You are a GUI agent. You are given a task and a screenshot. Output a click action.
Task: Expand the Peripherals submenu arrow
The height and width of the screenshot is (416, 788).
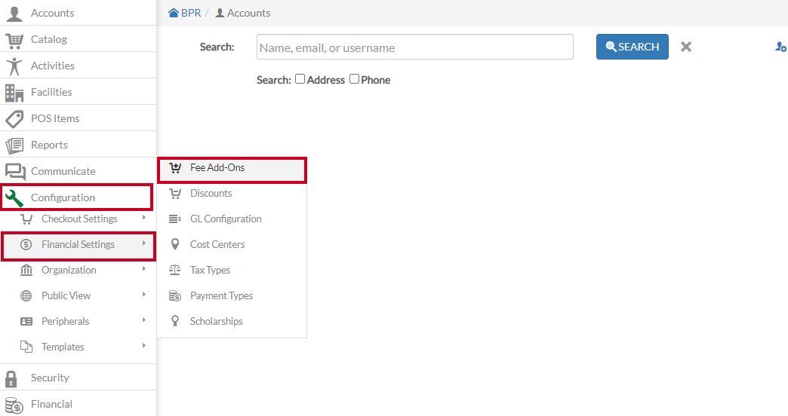click(143, 320)
